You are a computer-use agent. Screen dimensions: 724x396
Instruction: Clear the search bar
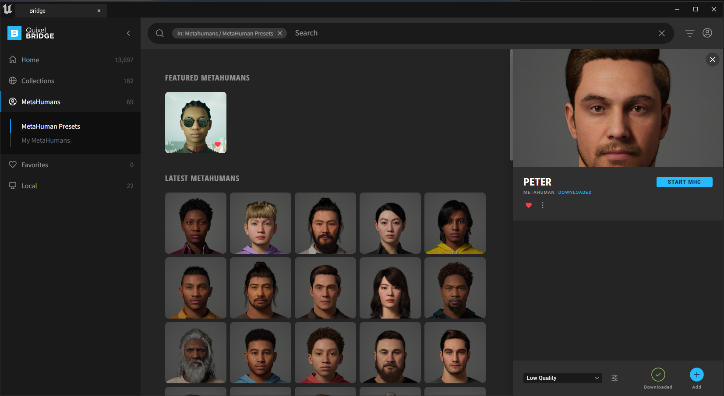point(662,33)
